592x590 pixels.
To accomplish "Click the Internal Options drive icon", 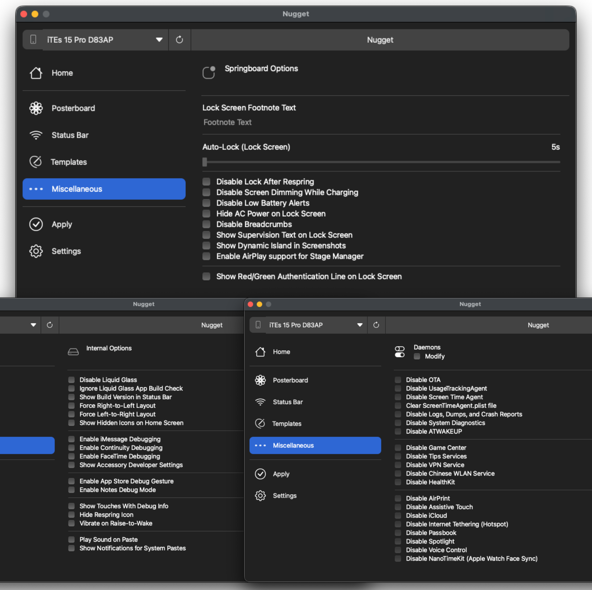I will [x=73, y=352].
